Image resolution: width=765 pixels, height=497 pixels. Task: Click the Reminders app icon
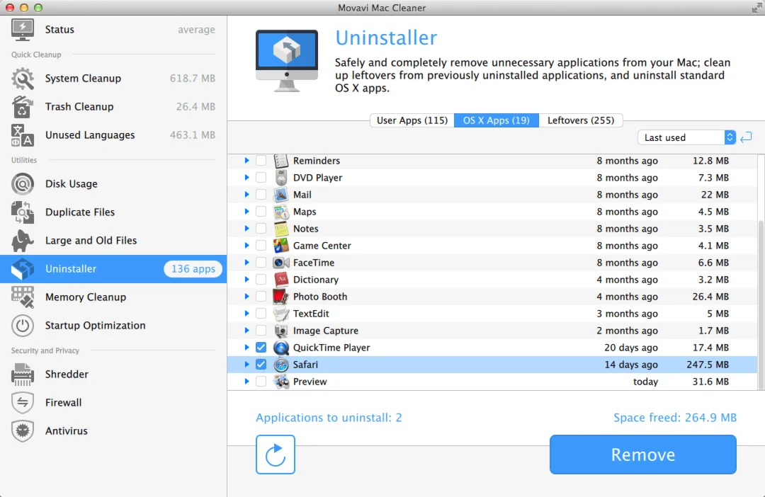tap(281, 161)
